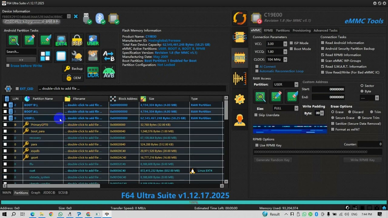Viewport: 388px width, 218px height.
Task: Uncheck Read RPMB Information
Action: (x=323, y=55)
